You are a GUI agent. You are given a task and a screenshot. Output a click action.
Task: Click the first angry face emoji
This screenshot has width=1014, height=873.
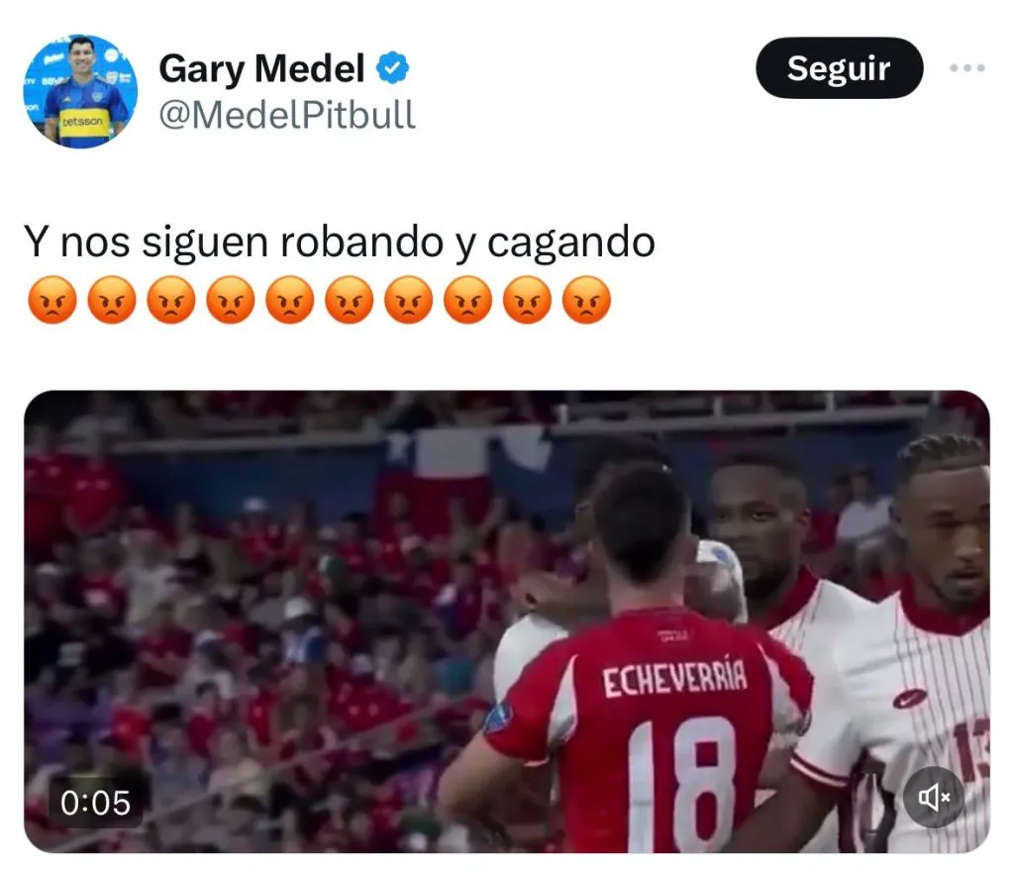click(52, 300)
